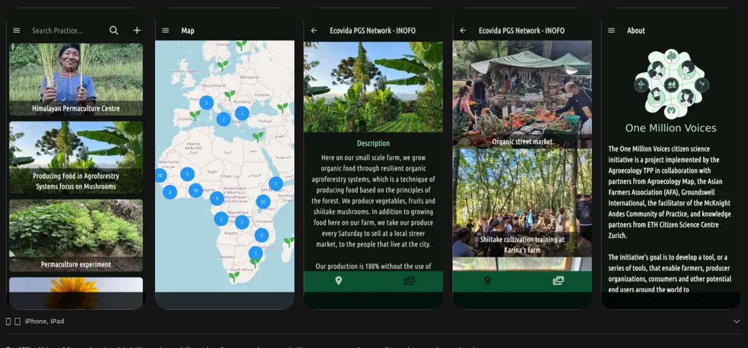Tap the location pin icon below Description text
This screenshot has width=748, height=348.
point(338,281)
